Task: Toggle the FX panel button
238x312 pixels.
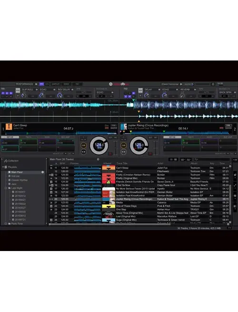Action: click(x=41, y=84)
